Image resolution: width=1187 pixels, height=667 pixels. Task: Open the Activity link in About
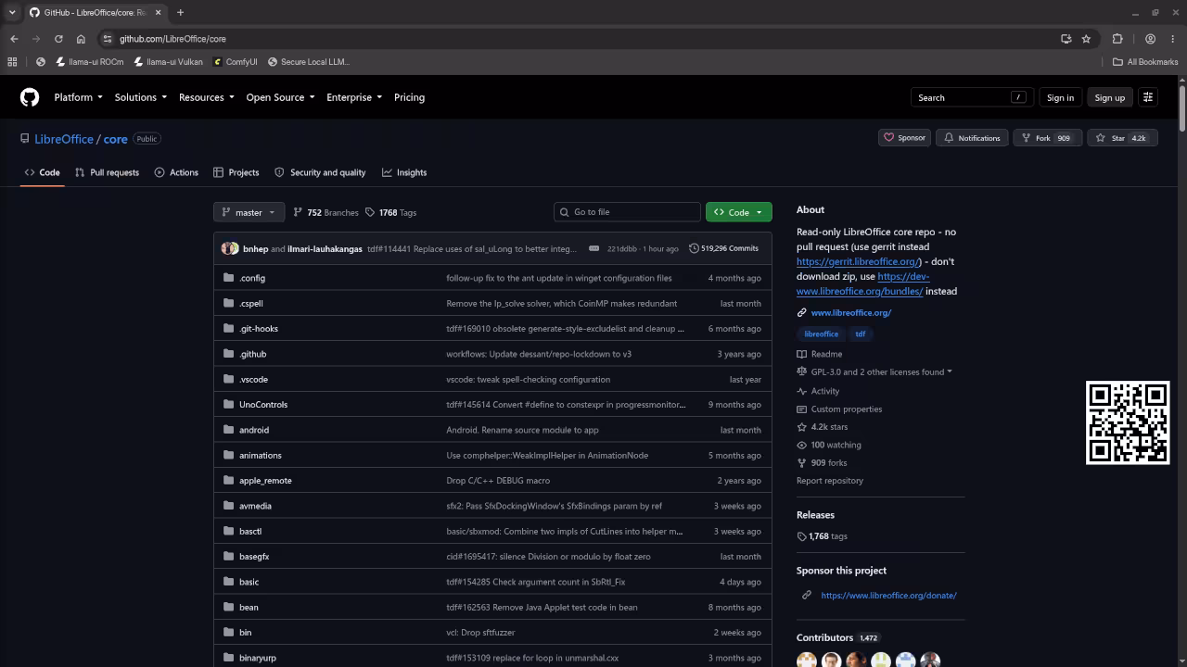click(818, 391)
